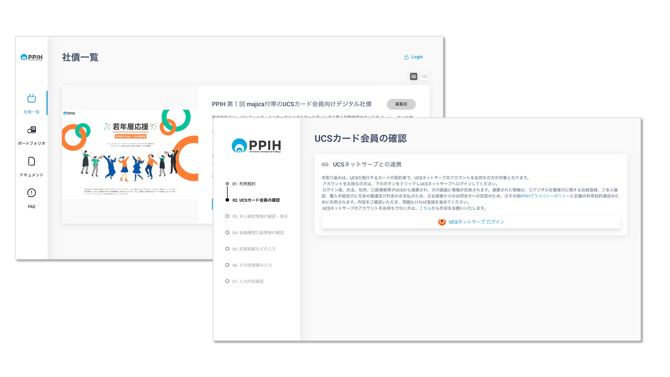Open the 若年層応援 bond thumbnail image
Screen dimensions: 670x377
pyautogui.click(x=130, y=154)
